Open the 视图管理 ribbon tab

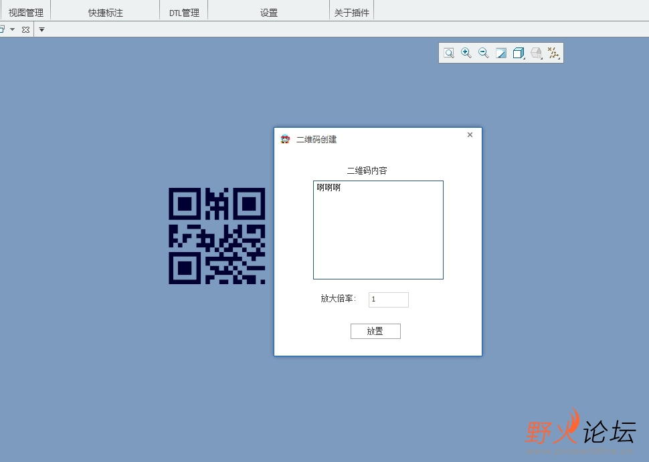tap(25, 13)
